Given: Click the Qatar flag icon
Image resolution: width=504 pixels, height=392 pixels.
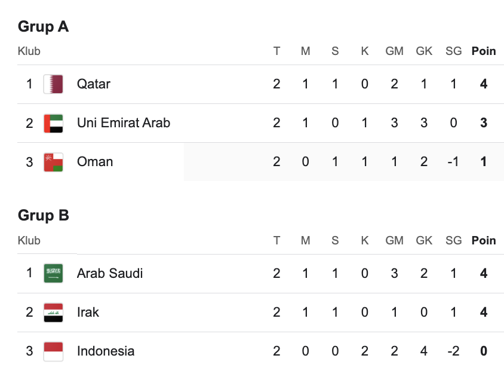Looking at the screenshot, I should point(53,84).
